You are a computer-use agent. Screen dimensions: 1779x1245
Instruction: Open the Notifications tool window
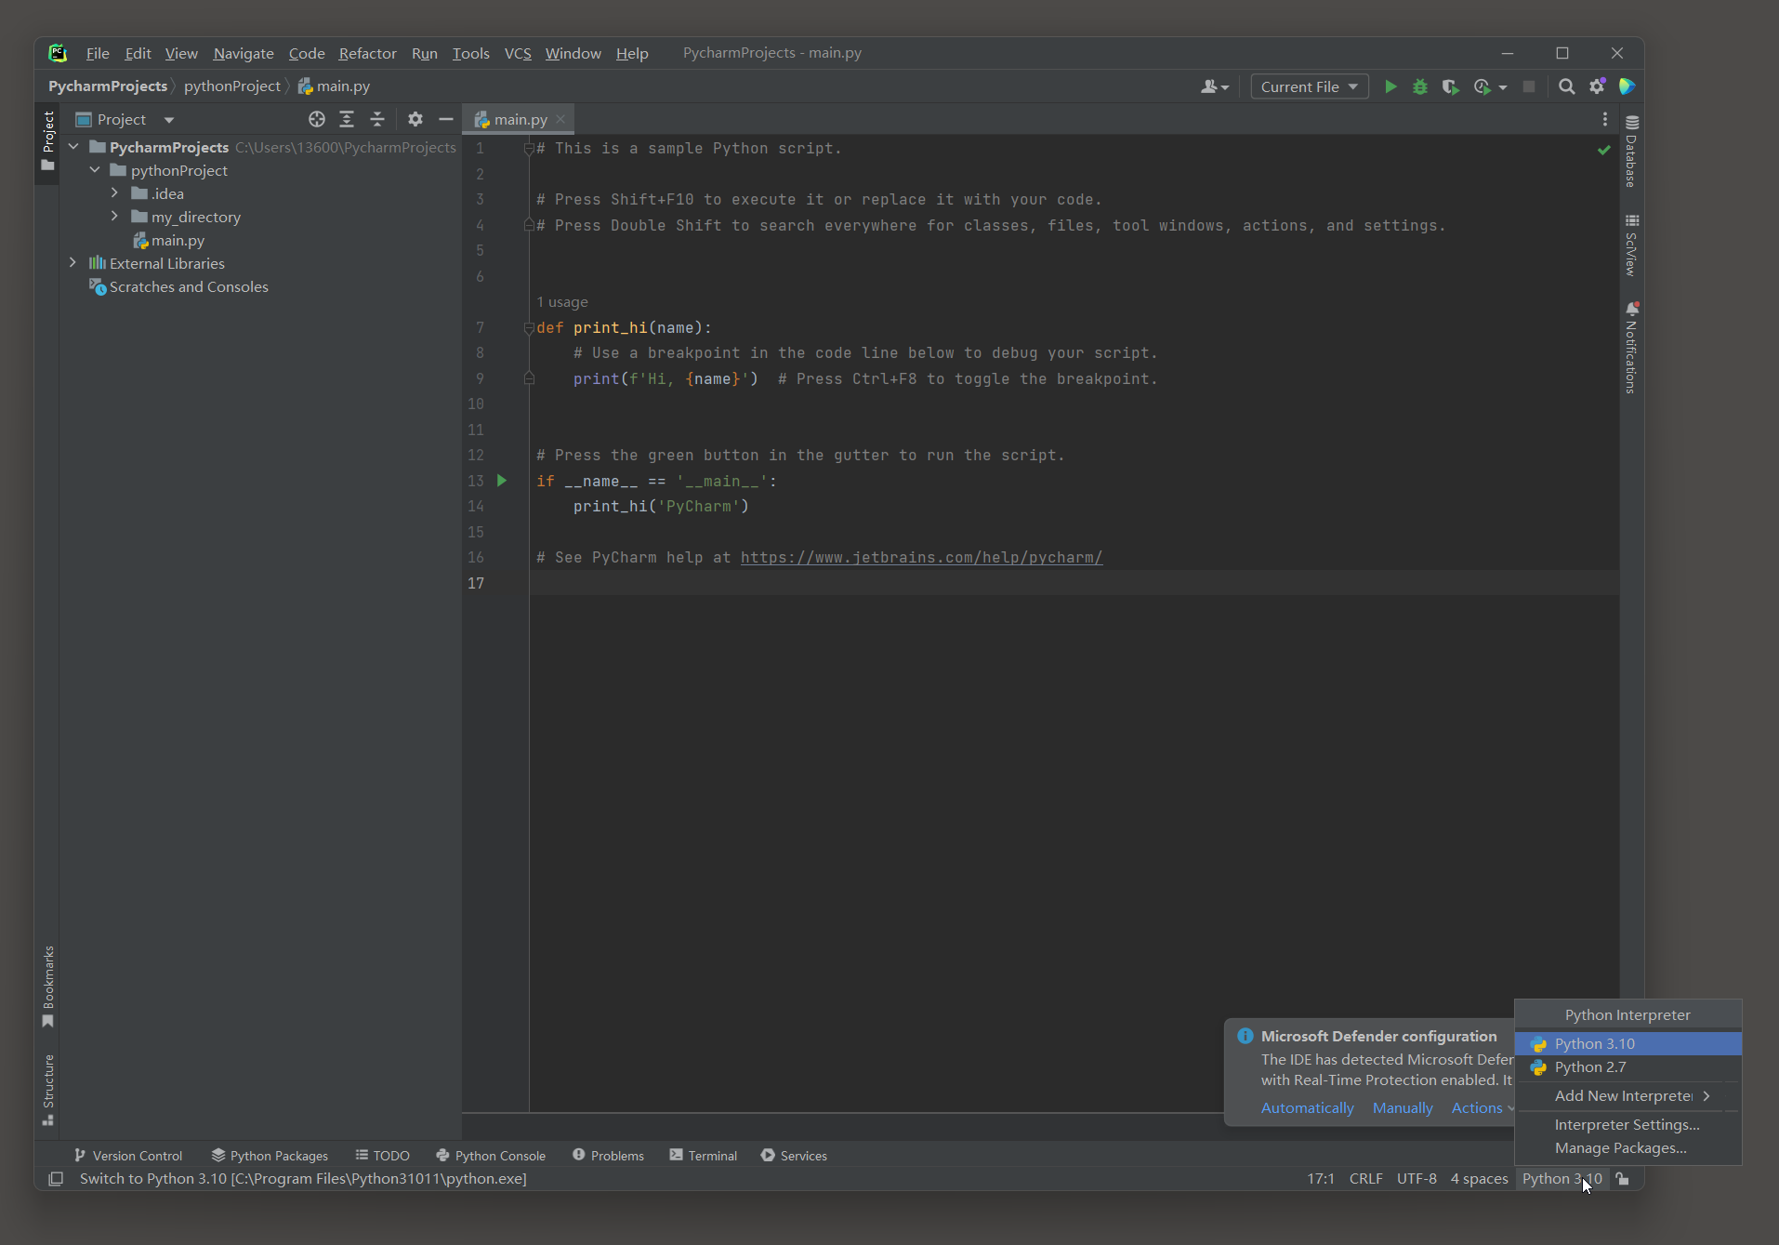(1631, 348)
